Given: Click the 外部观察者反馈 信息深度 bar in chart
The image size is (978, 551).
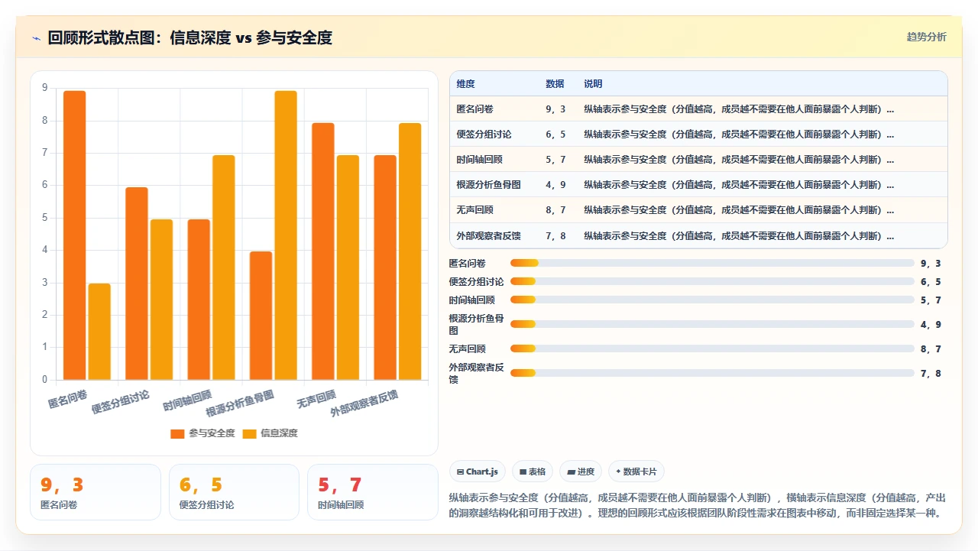Looking at the screenshot, I should [410, 251].
